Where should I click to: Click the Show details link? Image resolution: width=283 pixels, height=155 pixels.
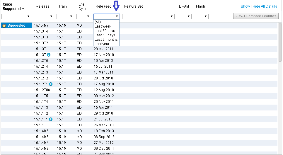pos(245,6)
